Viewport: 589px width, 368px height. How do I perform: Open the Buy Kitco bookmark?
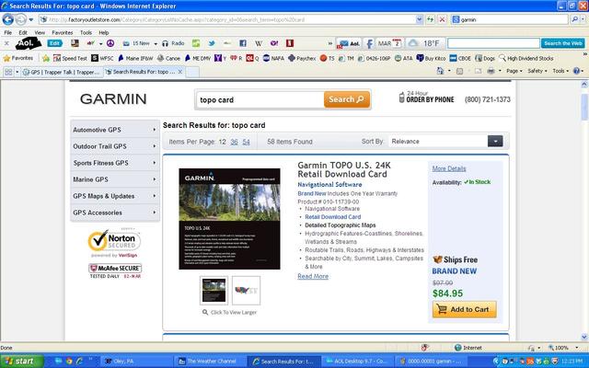coord(431,58)
